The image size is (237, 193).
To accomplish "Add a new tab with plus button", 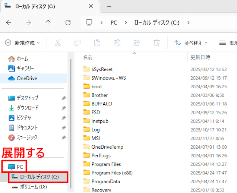I will tap(109, 7).
